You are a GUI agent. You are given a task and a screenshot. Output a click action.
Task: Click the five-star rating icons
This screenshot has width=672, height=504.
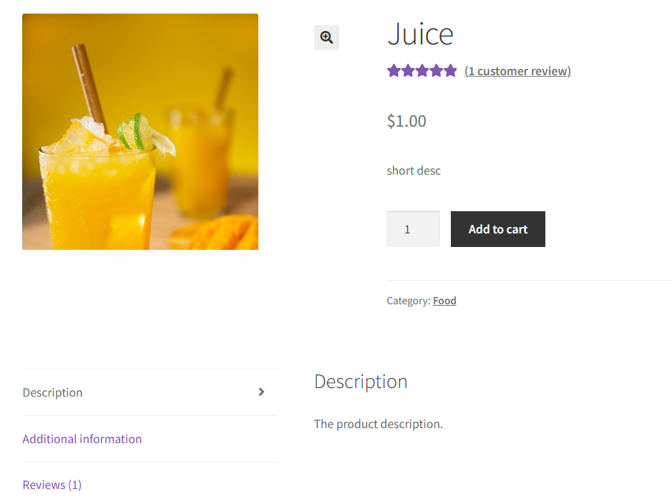pyautogui.click(x=422, y=70)
